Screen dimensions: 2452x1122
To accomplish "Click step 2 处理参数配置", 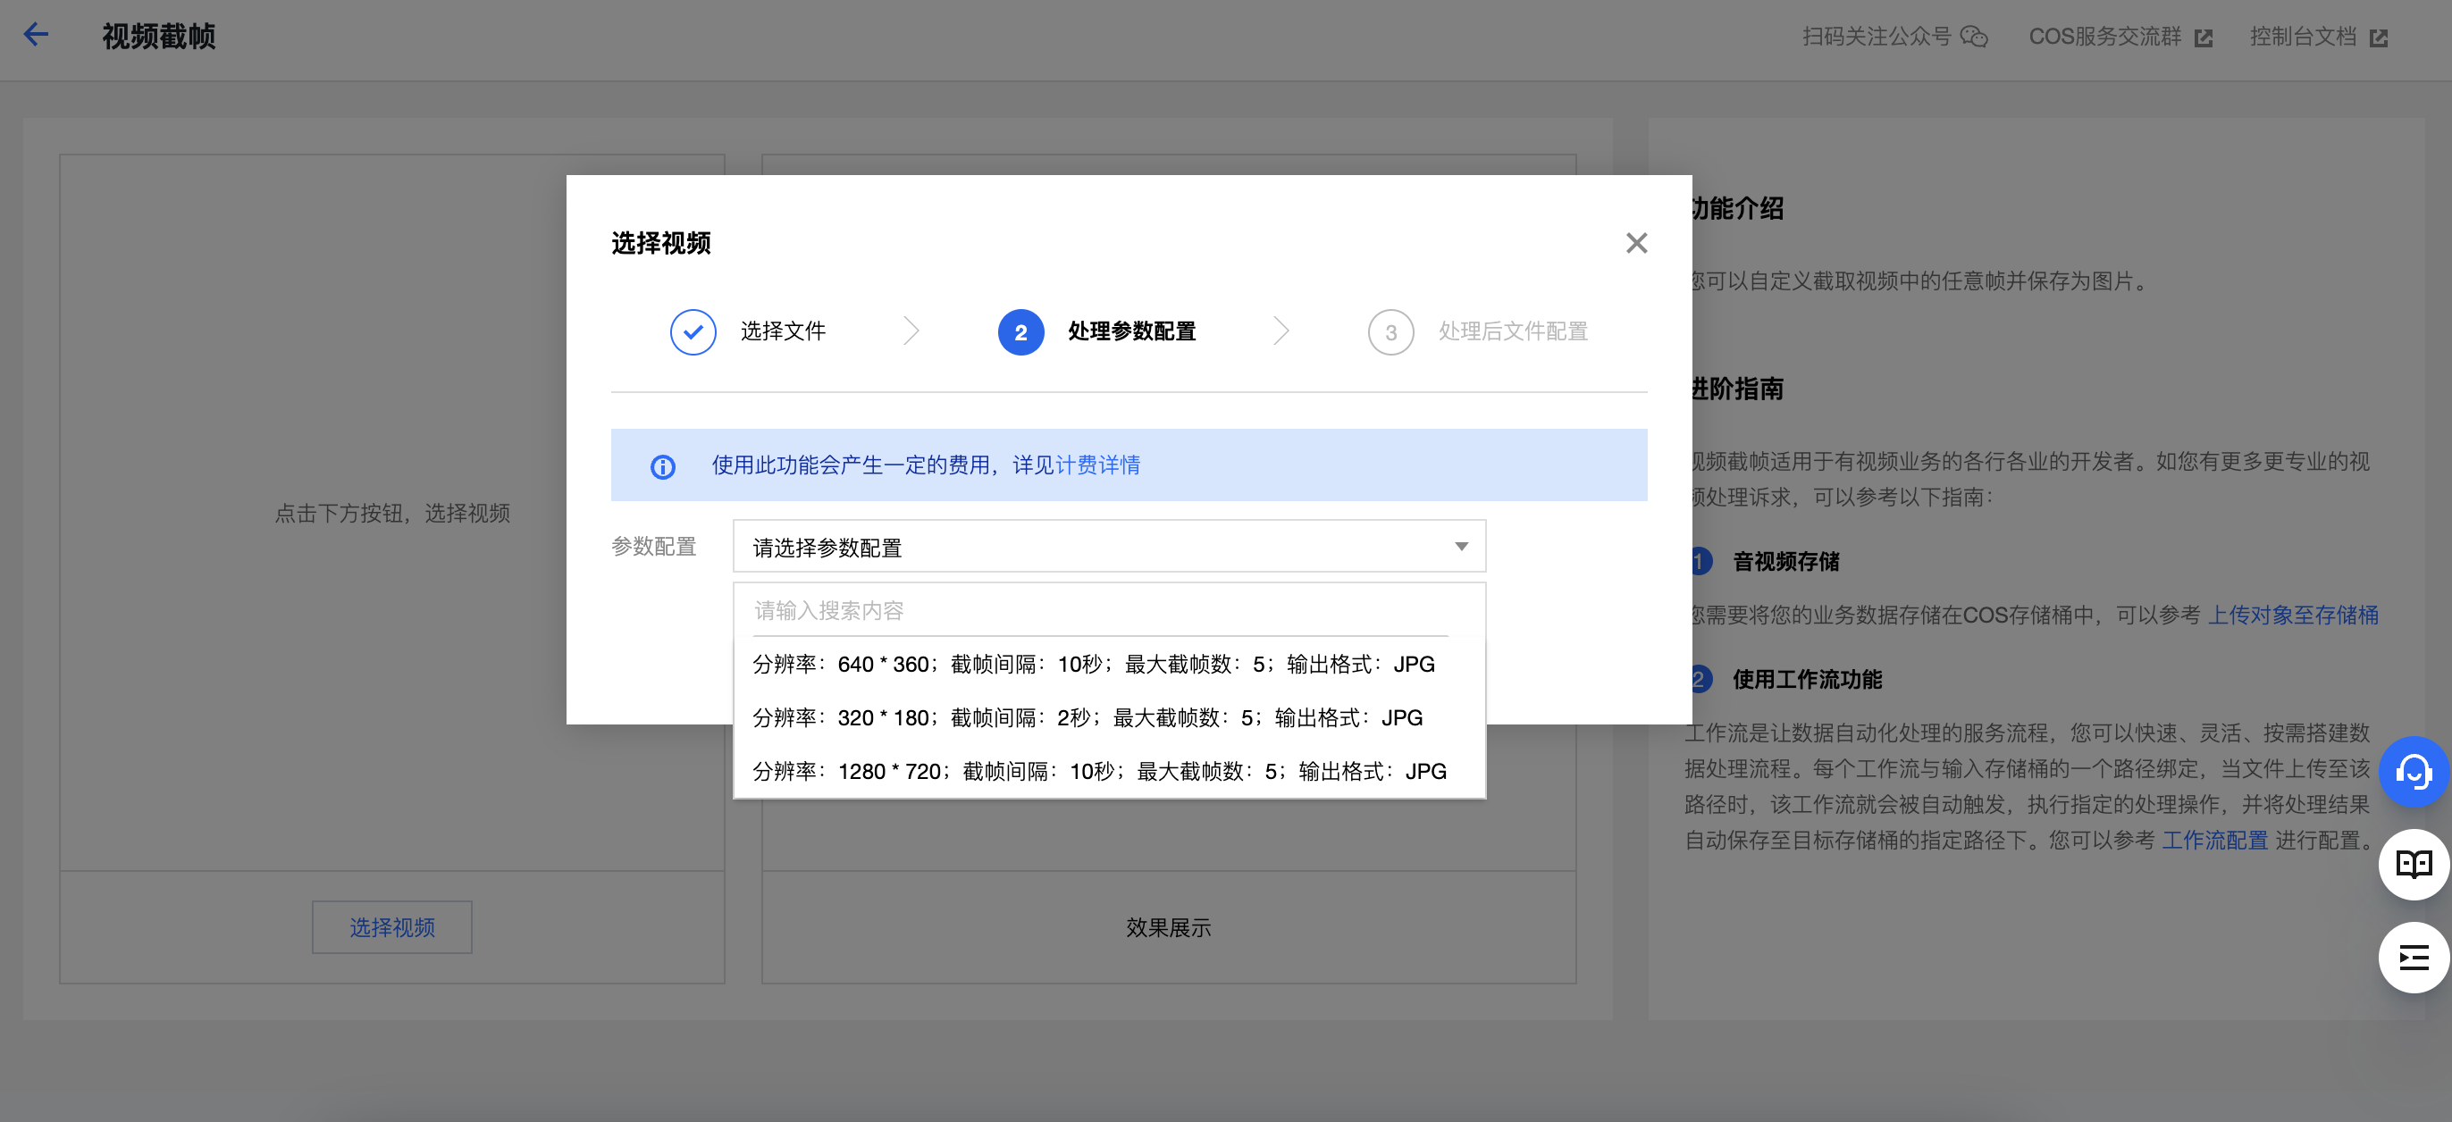I will point(1021,332).
